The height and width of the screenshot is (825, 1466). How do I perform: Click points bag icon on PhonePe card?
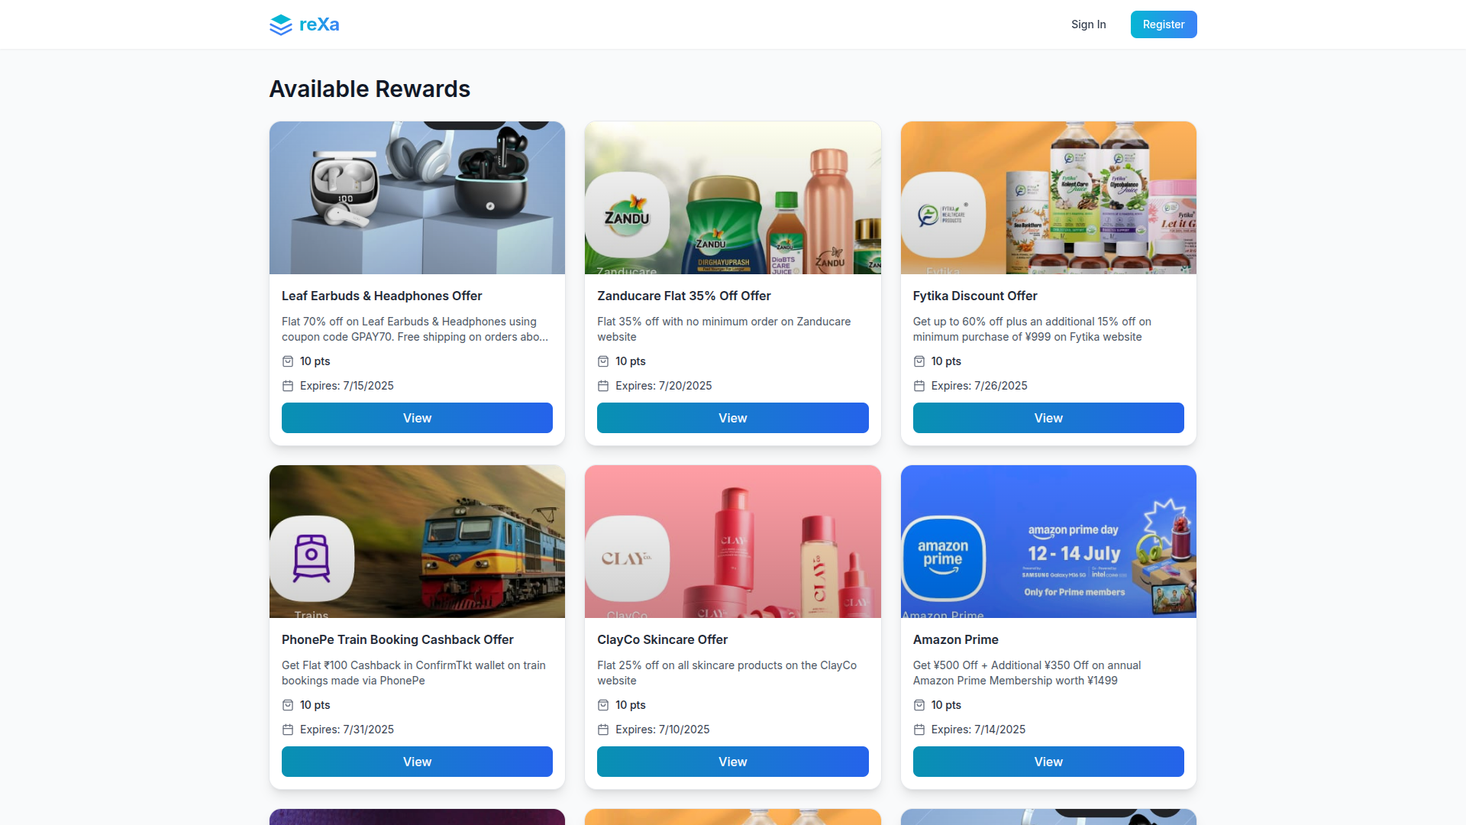pyautogui.click(x=288, y=705)
